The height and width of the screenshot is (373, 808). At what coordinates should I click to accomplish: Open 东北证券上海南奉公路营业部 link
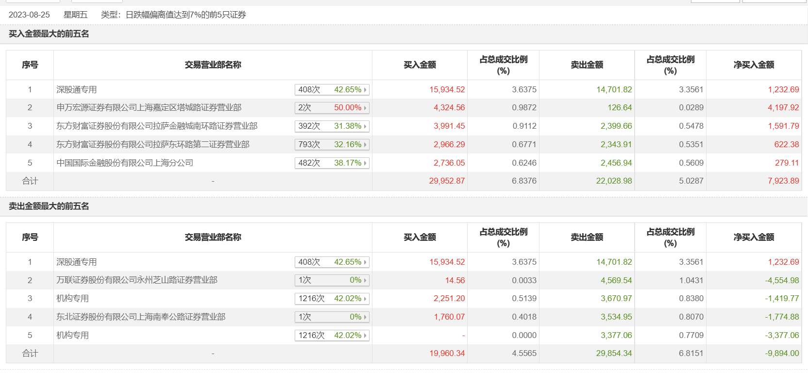[141, 317]
